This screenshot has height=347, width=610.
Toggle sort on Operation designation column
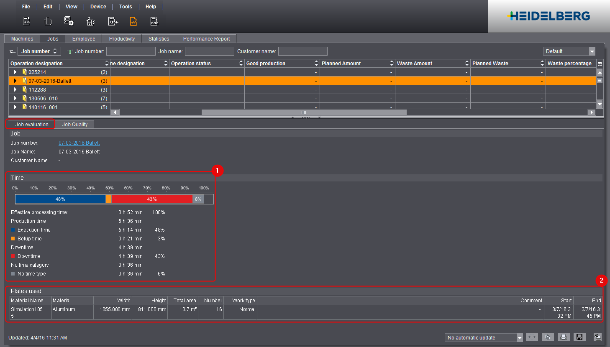pyautogui.click(x=106, y=64)
